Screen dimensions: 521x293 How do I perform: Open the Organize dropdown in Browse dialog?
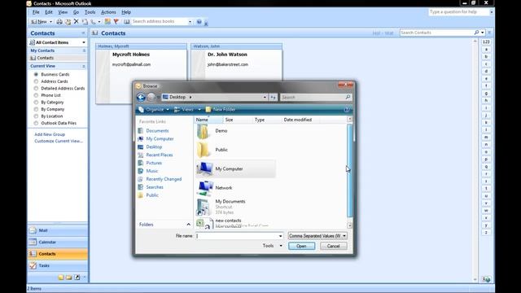[x=154, y=110]
